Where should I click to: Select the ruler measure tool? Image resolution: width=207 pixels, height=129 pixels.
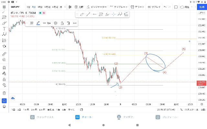point(4,54)
